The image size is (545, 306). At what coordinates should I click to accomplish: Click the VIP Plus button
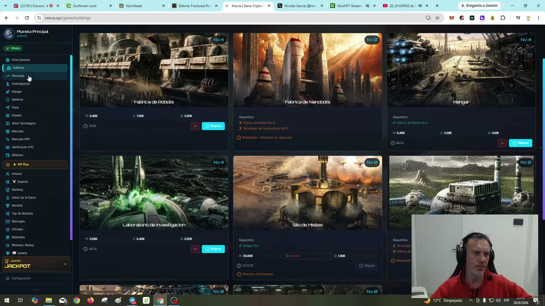click(35, 164)
